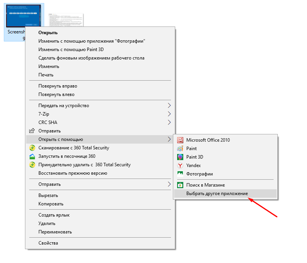
Task: Select Восстановить прежнюю версию
Action: [x=100, y=173]
